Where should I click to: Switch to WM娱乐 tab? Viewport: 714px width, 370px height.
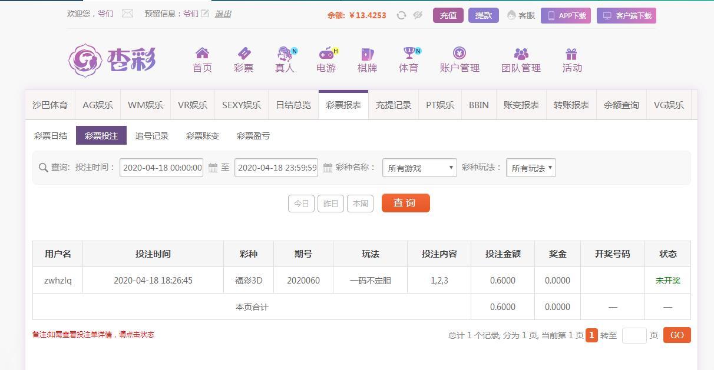pyautogui.click(x=146, y=105)
